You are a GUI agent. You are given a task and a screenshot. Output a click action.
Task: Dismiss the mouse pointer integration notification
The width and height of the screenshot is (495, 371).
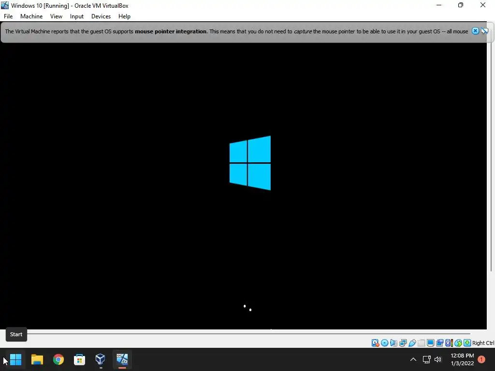(476, 31)
